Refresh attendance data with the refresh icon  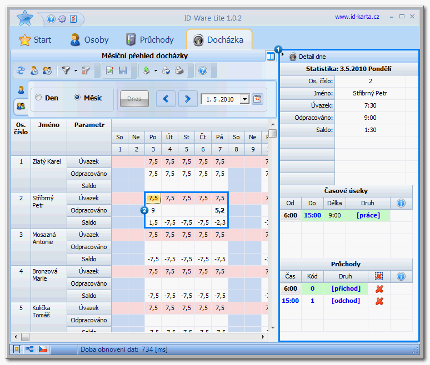pyautogui.click(x=21, y=70)
